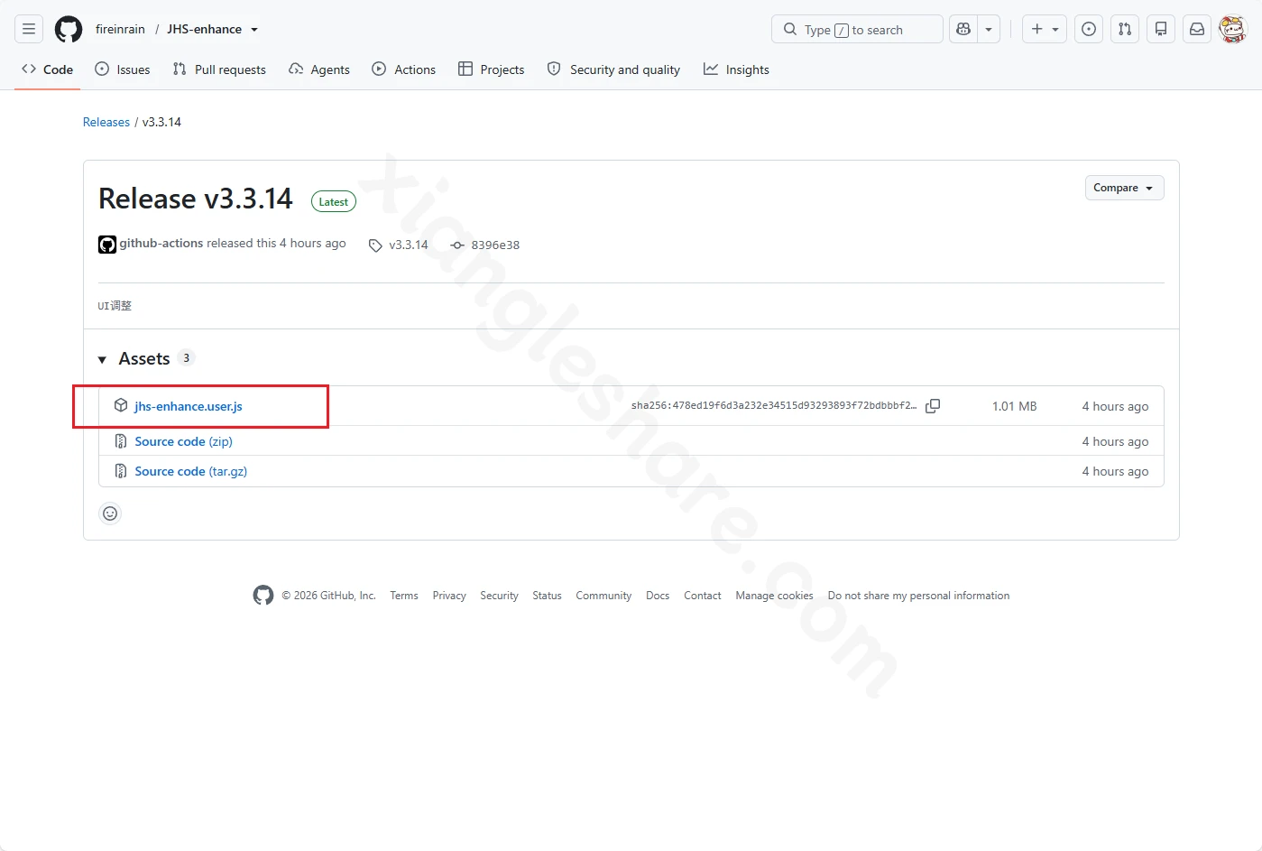1262x851 pixels.
Task: Open the Security and quality tab
Action: pos(613,69)
